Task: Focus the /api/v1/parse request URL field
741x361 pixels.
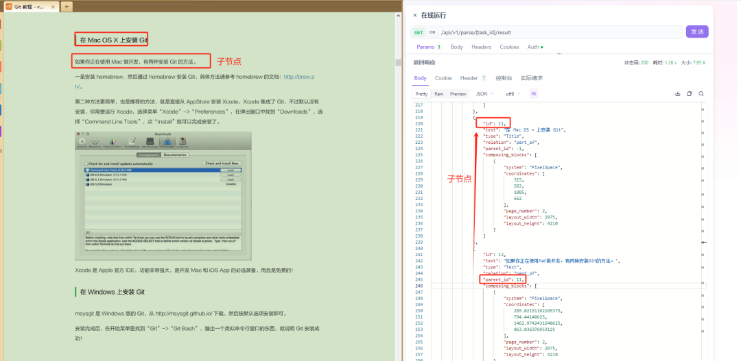Action: pos(560,33)
